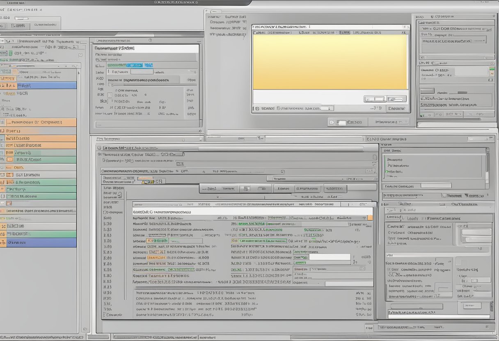The width and height of the screenshot is (499, 341).
Task: Select the tab in the top-left toolbar area
Action: pos(18,25)
